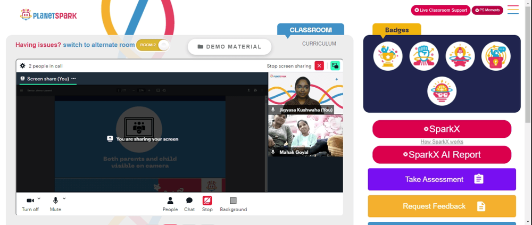532x225 pixels.
Task: Click the page scrollbar thumb
Action: [528, 64]
